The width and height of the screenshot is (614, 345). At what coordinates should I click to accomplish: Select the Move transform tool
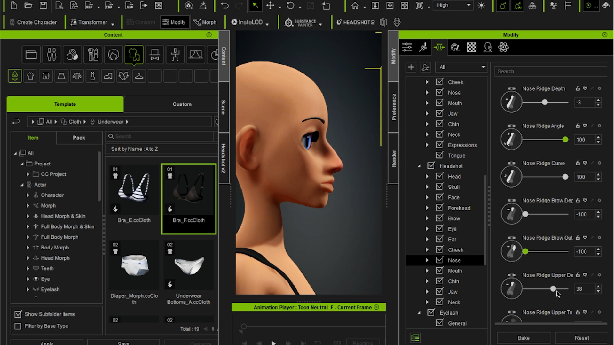pos(270,5)
